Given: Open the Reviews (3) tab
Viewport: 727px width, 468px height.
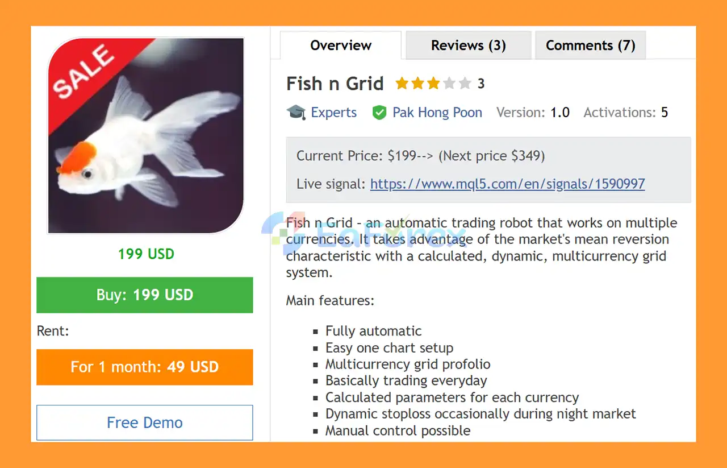Looking at the screenshot, I should (x=468, y=45).
